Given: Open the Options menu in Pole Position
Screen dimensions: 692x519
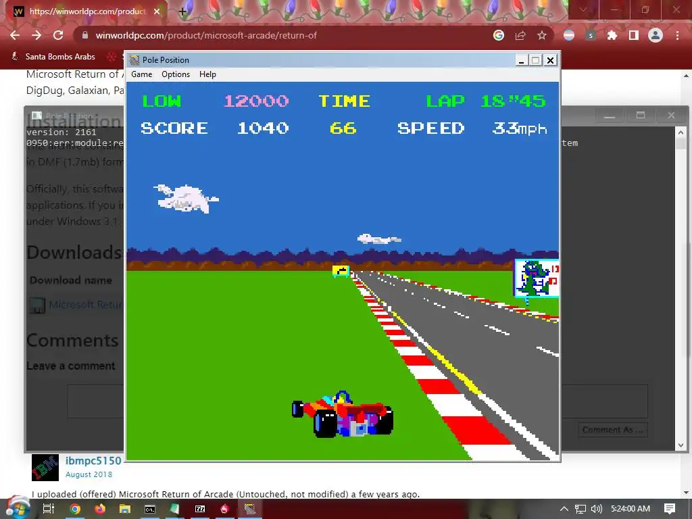Looking at the screenshot, I should coord(176,74).
